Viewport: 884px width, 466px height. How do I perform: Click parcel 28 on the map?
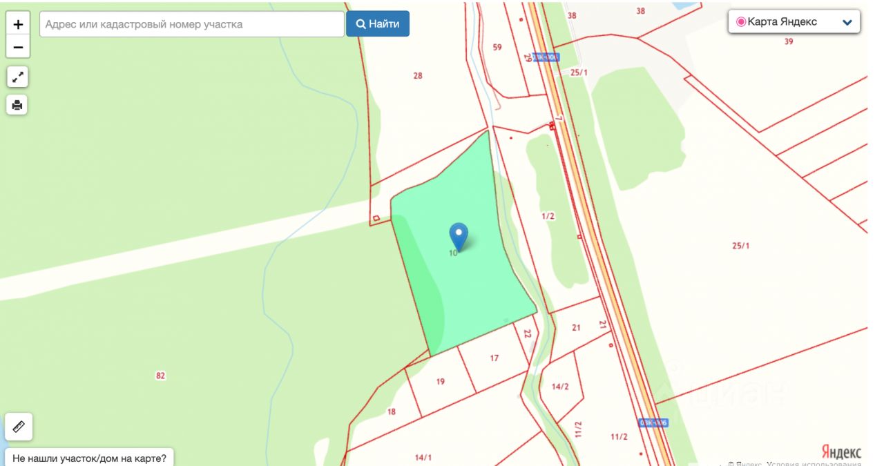pos(418,75)
